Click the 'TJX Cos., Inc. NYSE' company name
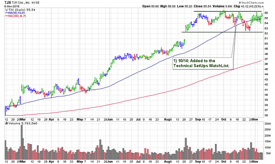275x164 pixels. (26, 3)
